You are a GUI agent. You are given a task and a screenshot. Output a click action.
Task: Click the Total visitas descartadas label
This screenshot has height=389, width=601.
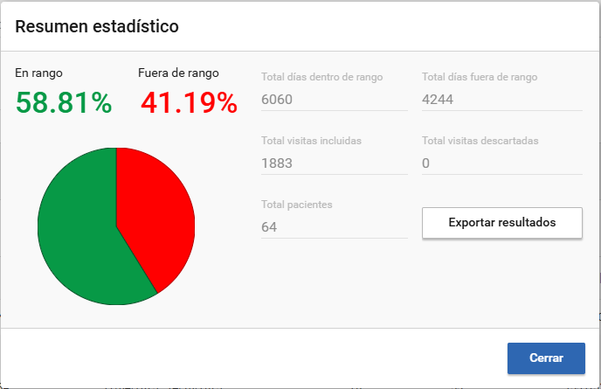tap(480, 141)
